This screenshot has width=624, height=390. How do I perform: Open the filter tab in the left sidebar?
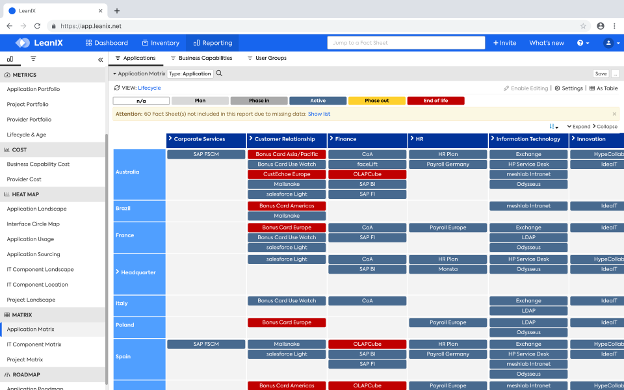pyautogui.click(x=33, y=58)
